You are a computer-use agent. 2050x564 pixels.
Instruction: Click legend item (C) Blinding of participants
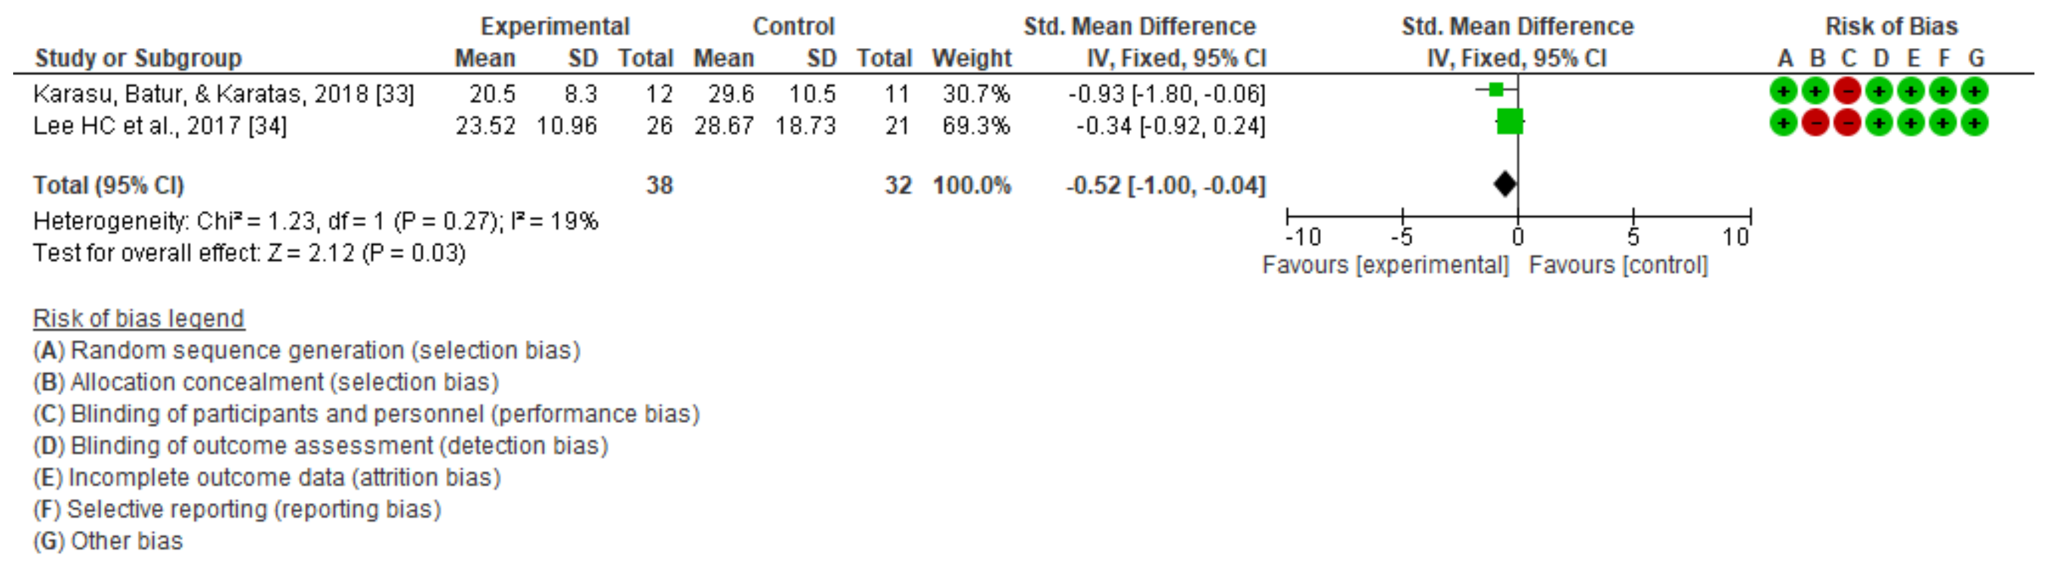[366, 414]
